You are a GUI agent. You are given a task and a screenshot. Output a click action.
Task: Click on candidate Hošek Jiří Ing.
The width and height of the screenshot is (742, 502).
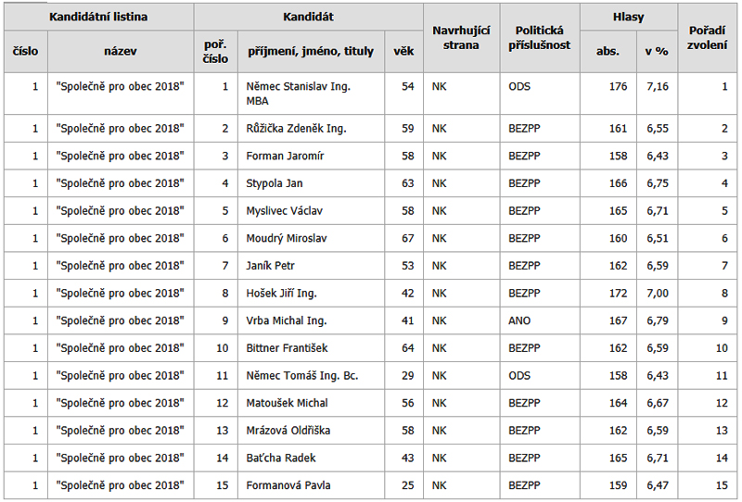pos(282,294)
